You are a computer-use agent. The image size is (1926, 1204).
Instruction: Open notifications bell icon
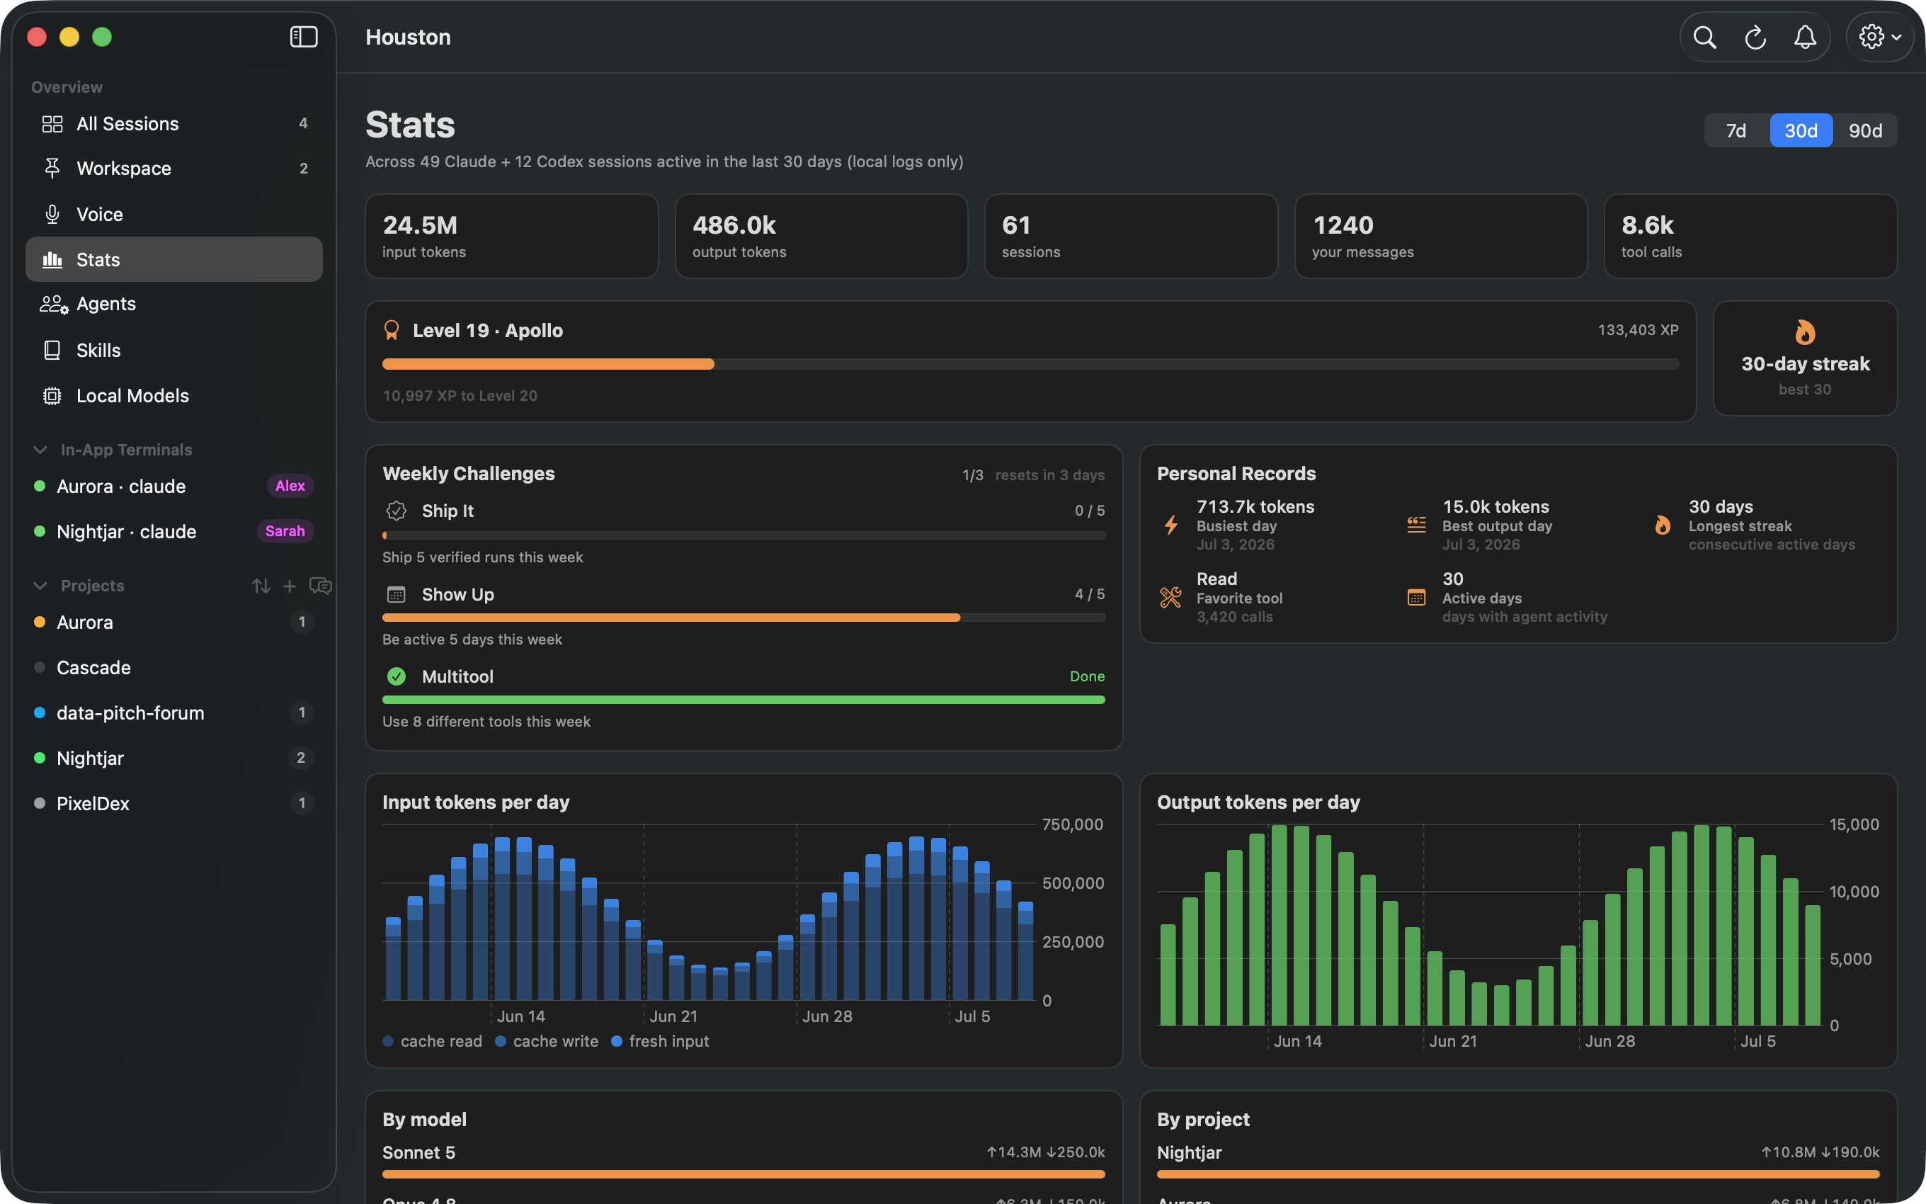point(1805,38)
